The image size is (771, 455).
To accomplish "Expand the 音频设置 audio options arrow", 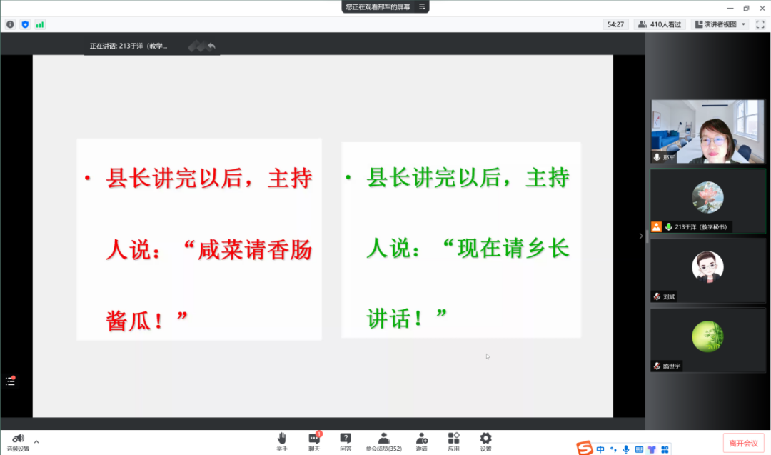I will tap(36, 442).
